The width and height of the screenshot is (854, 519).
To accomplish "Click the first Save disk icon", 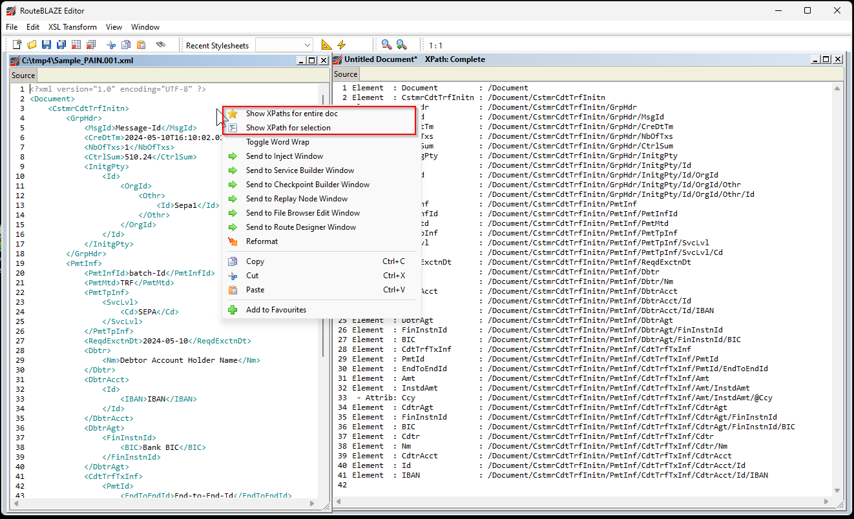I will point(47,45).
